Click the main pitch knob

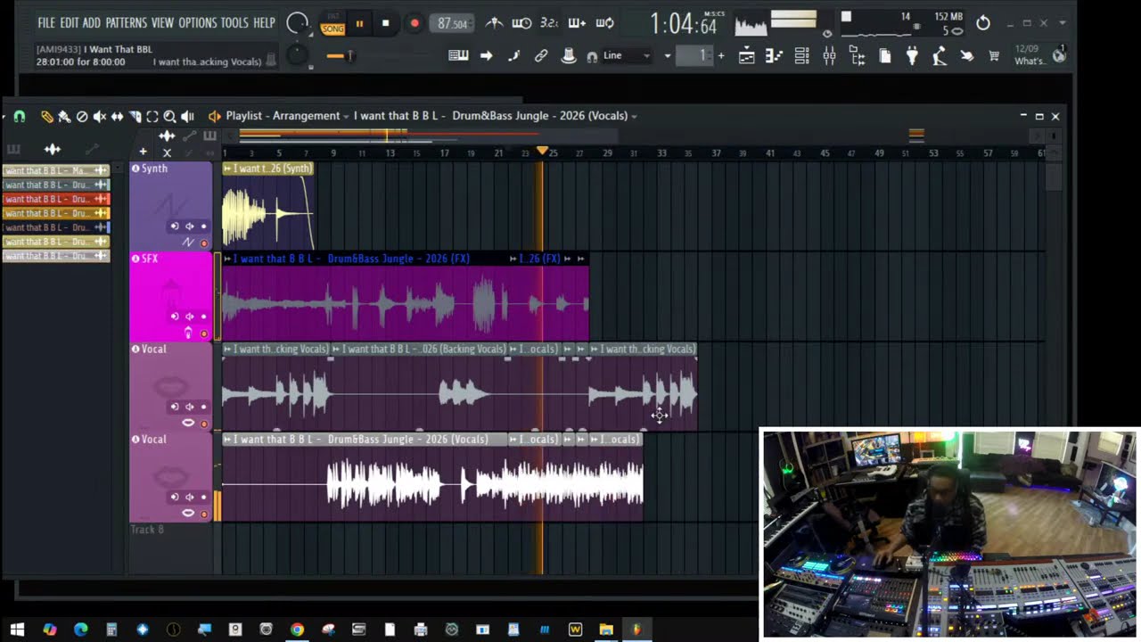click(298, 56)
